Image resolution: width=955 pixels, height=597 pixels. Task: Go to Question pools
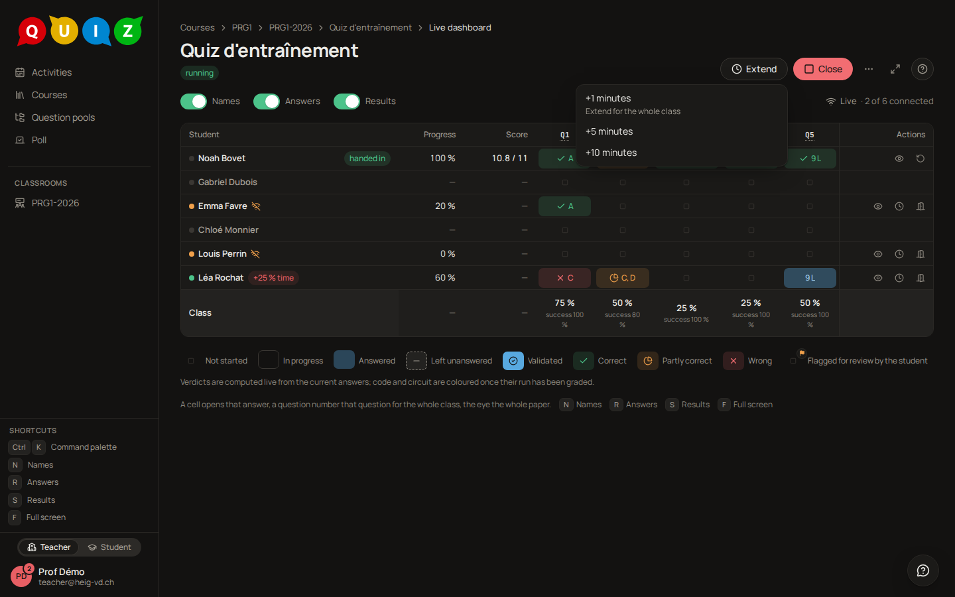click(x=80, y=117)
